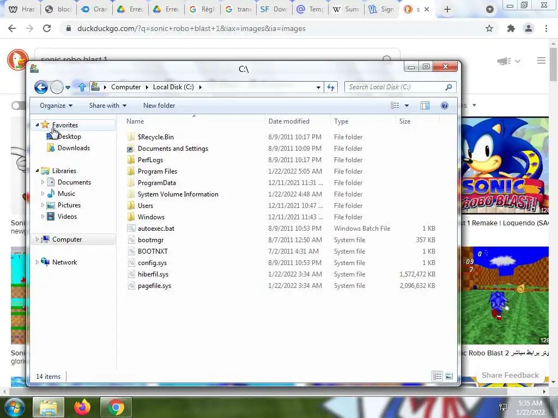Select config.sys file icon

point(131,263)
